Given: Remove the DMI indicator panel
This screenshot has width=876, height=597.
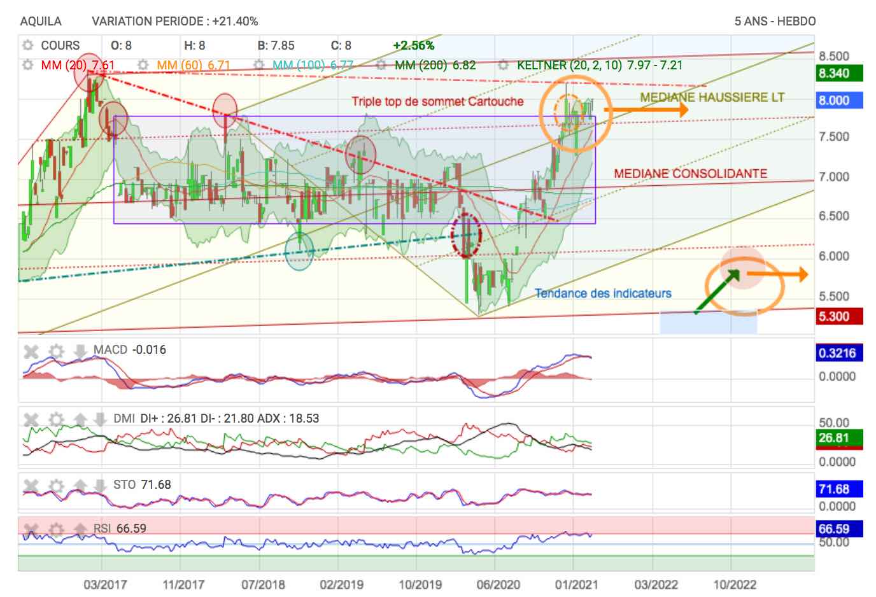Looking at the screenshot, I should pos(32,419).
